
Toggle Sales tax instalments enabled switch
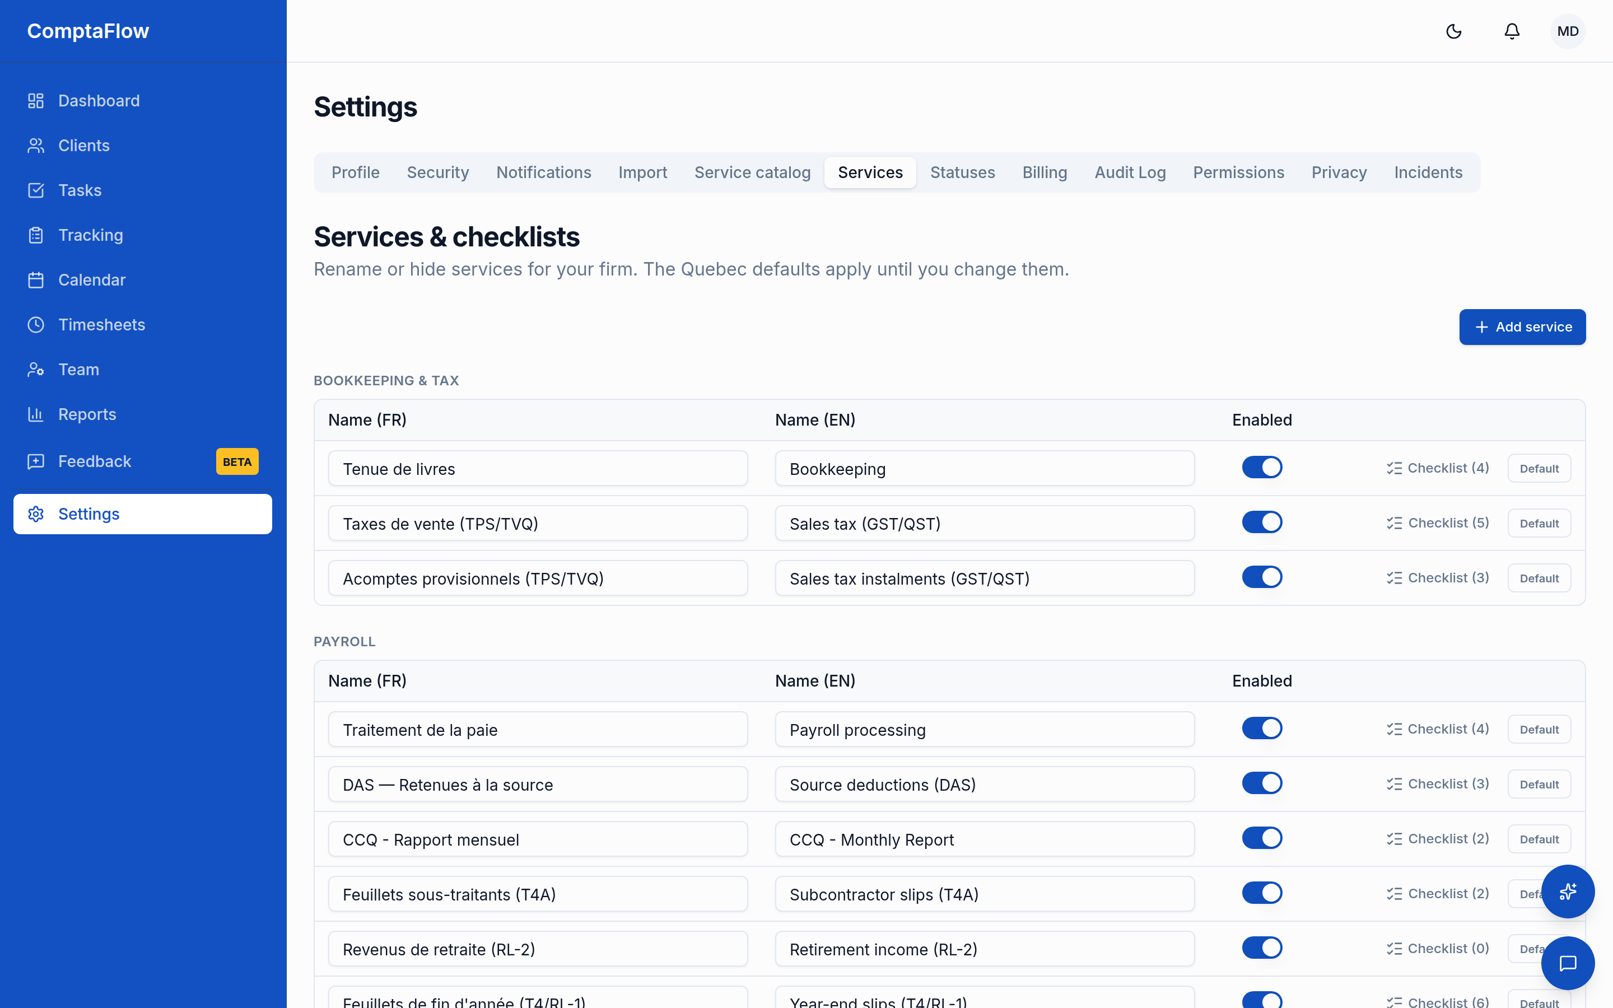[x=1262, y=577]
